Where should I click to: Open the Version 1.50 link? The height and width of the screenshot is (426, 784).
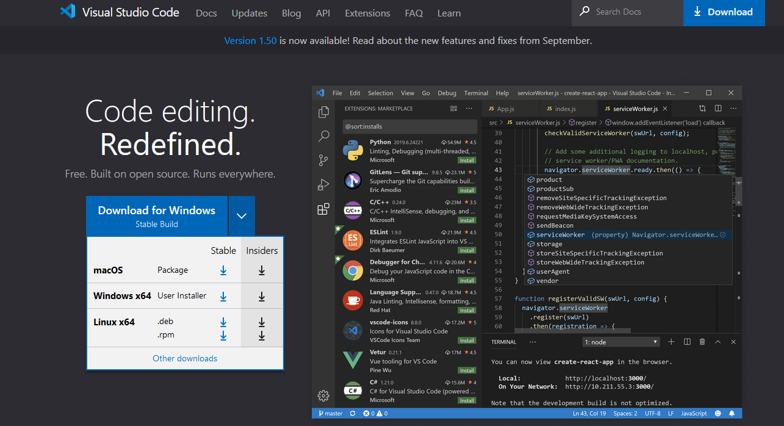tap(251, 40)
